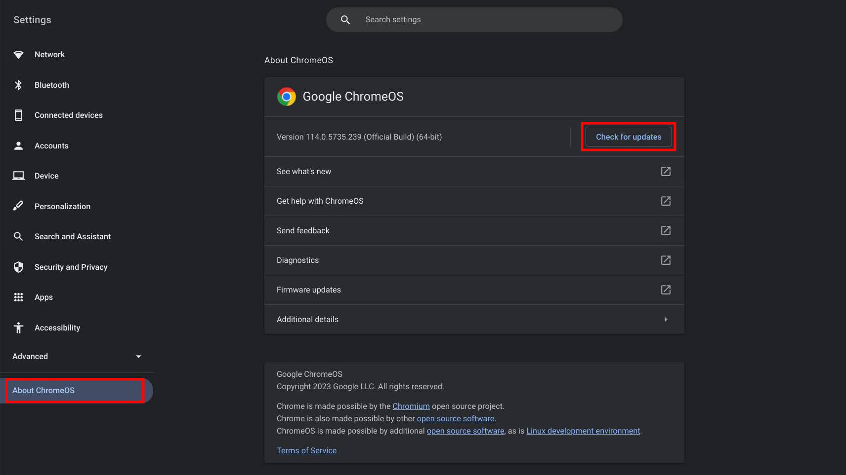Click the Accessibility figure icon
The image size is (846, 475).
[18, 328]
